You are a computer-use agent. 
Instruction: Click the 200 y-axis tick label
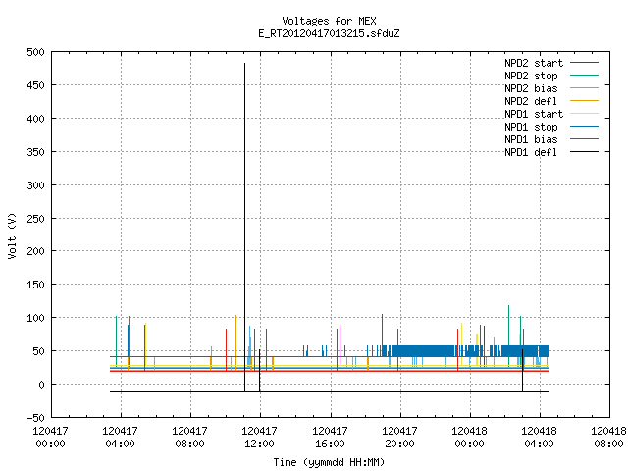click(35, 251)
